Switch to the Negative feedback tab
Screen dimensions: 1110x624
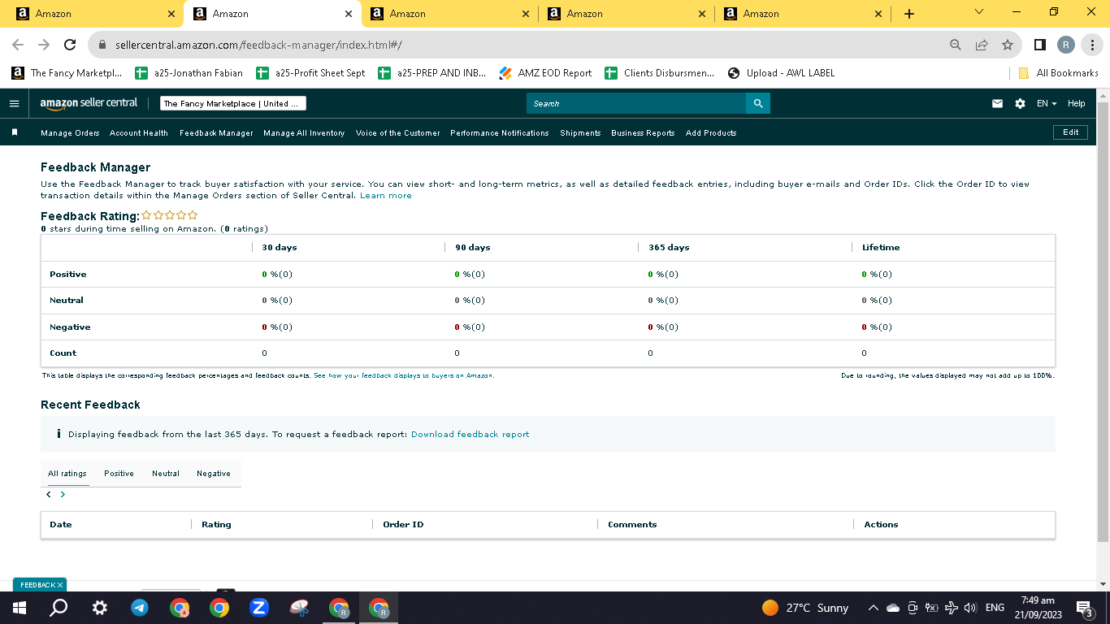coord(214,474)
